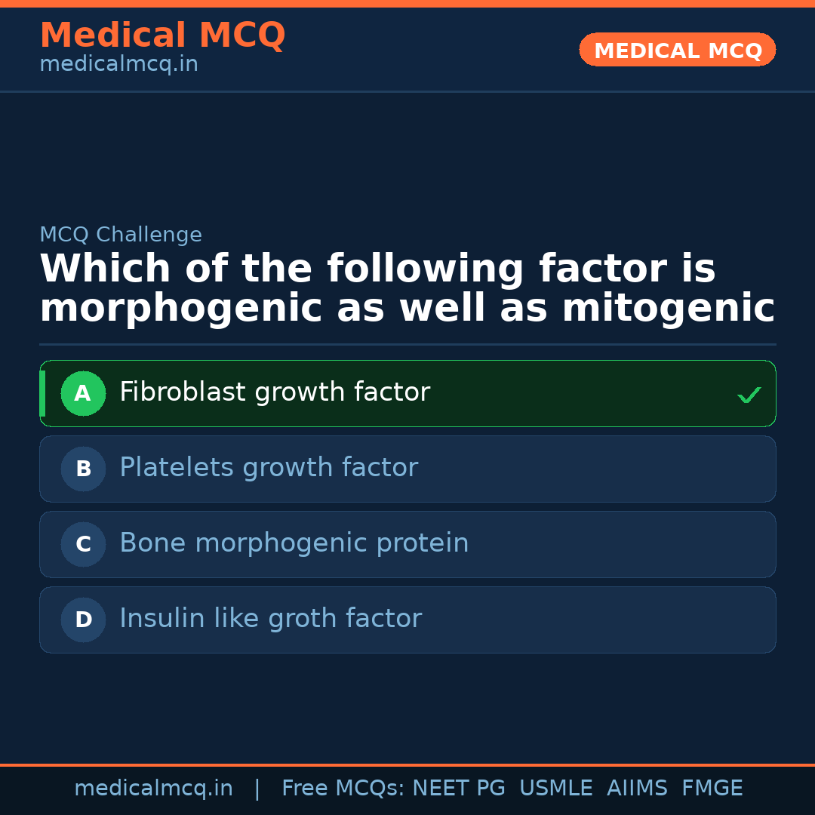This screenshot has height=815, width=815.
Task: Click AIIMS in the footer
Action: [x=637, y=789]
